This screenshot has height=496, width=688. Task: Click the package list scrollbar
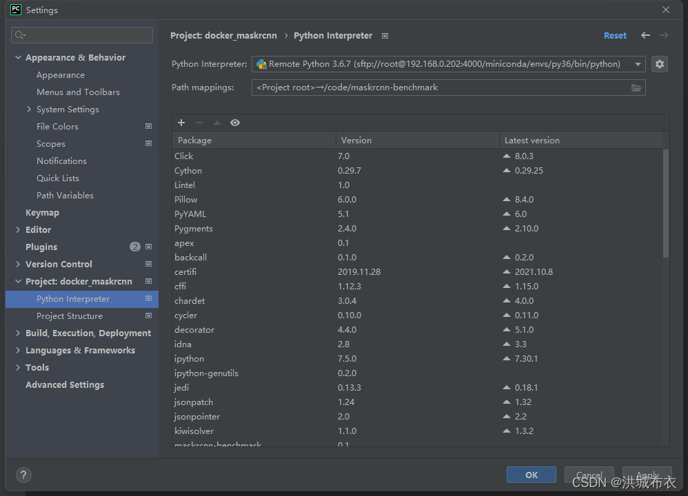point(666,203)
